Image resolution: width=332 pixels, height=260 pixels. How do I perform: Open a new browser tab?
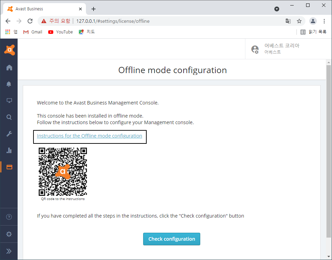pyautogui.click(x=94, y=9)
